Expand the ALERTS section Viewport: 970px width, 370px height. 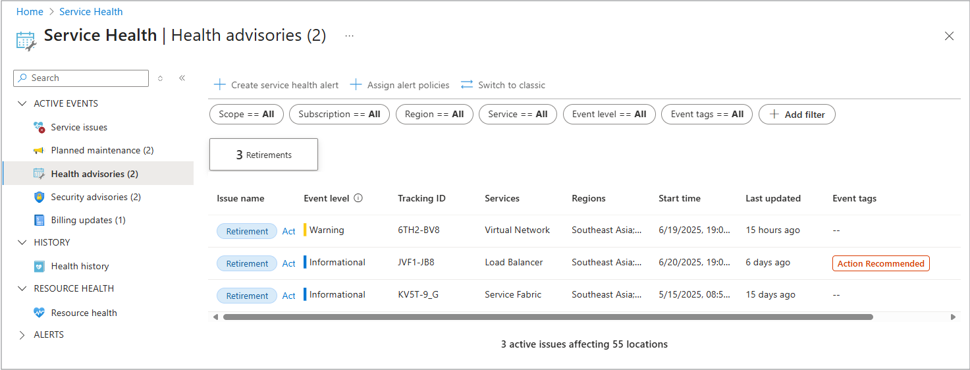tap(22, 334)
